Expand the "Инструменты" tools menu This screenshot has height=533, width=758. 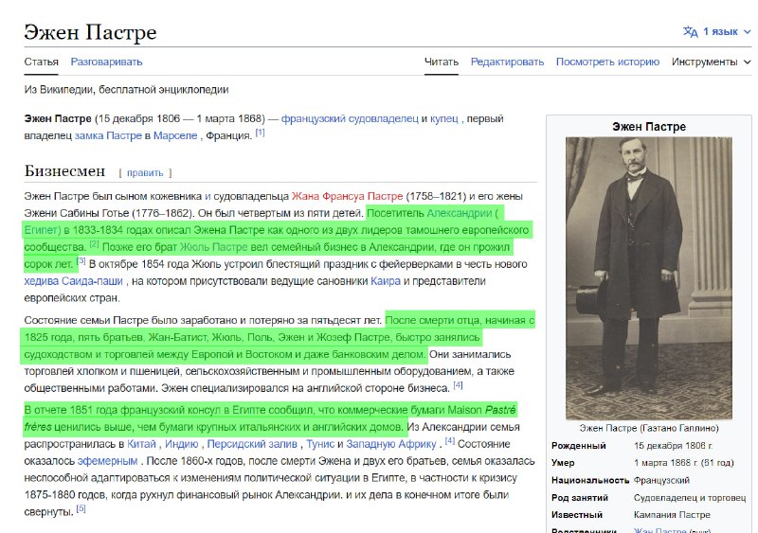pyautogui.click(x=712, y=62)
